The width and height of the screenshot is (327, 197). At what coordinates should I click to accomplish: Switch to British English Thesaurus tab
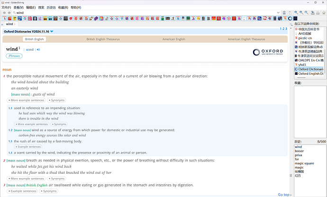(103, 39)
